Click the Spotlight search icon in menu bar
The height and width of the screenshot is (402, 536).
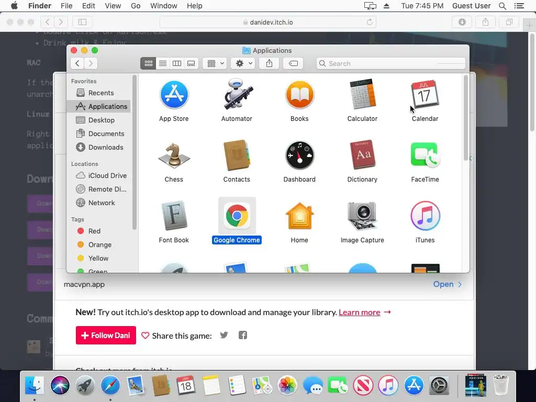pyautogui.click(x=502, y=6)
